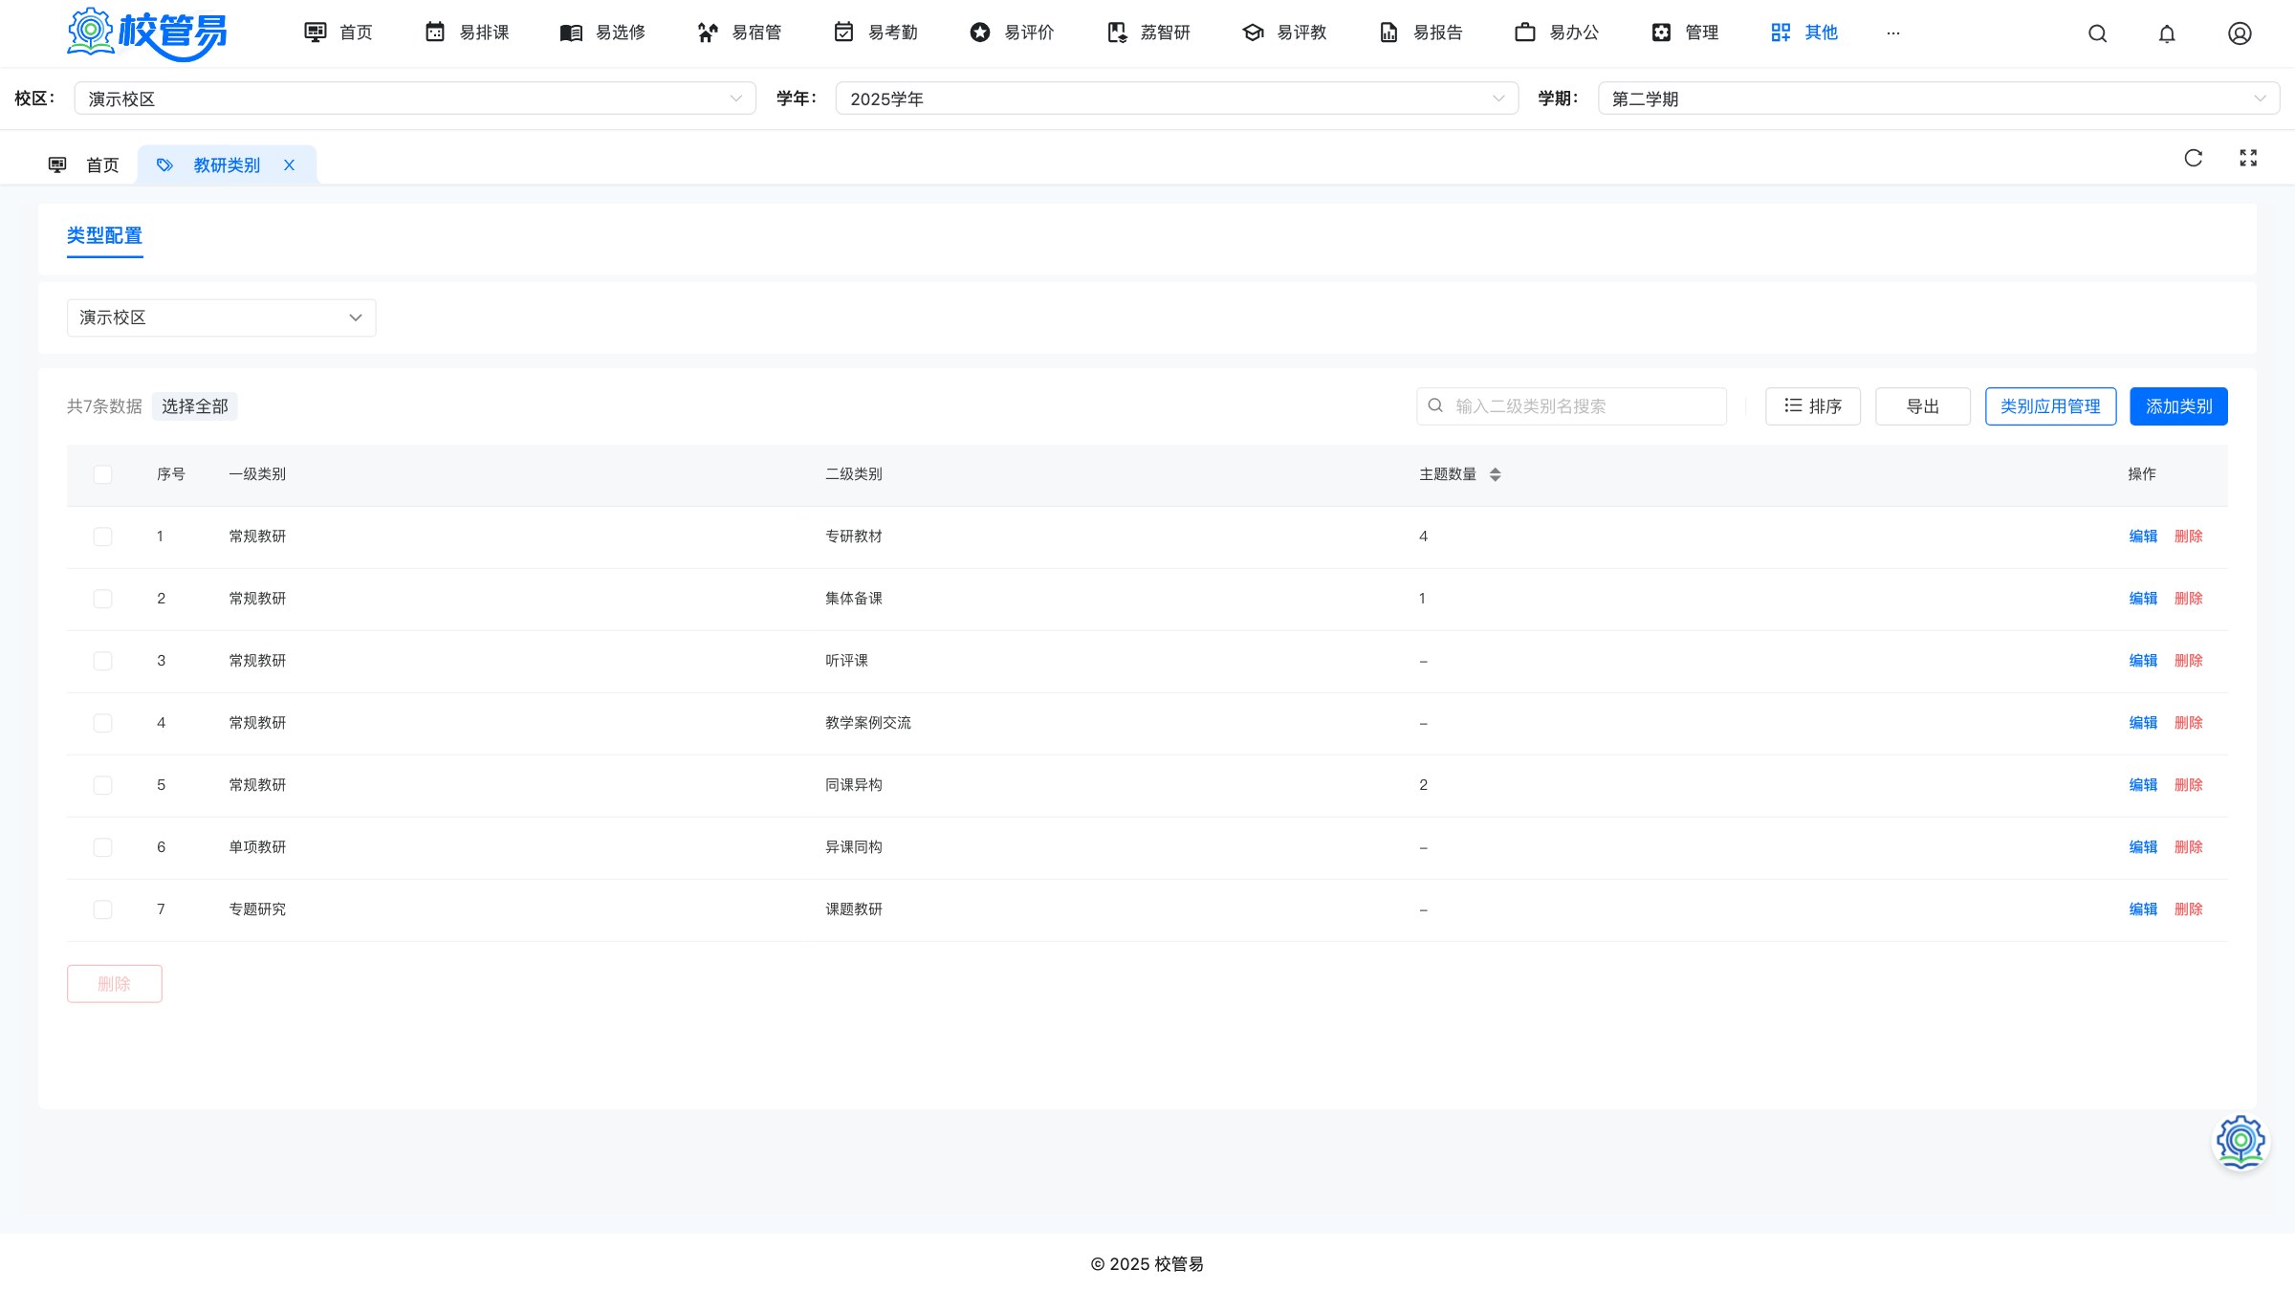
Task: Select the checkbox for 课题教研 row
Action: click(102, 909)
